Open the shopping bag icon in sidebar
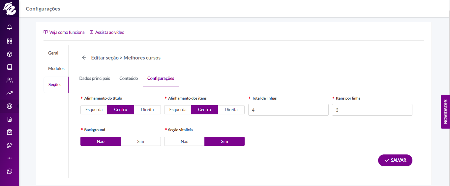Screen dimensions: 450x186 (x=10, y=132)
